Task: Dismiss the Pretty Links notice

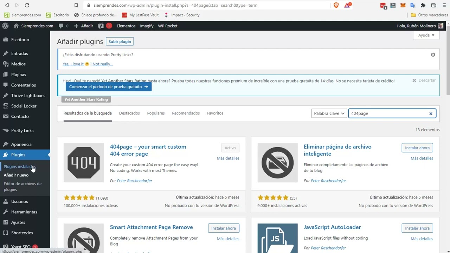Action: [x=433, y=55]
